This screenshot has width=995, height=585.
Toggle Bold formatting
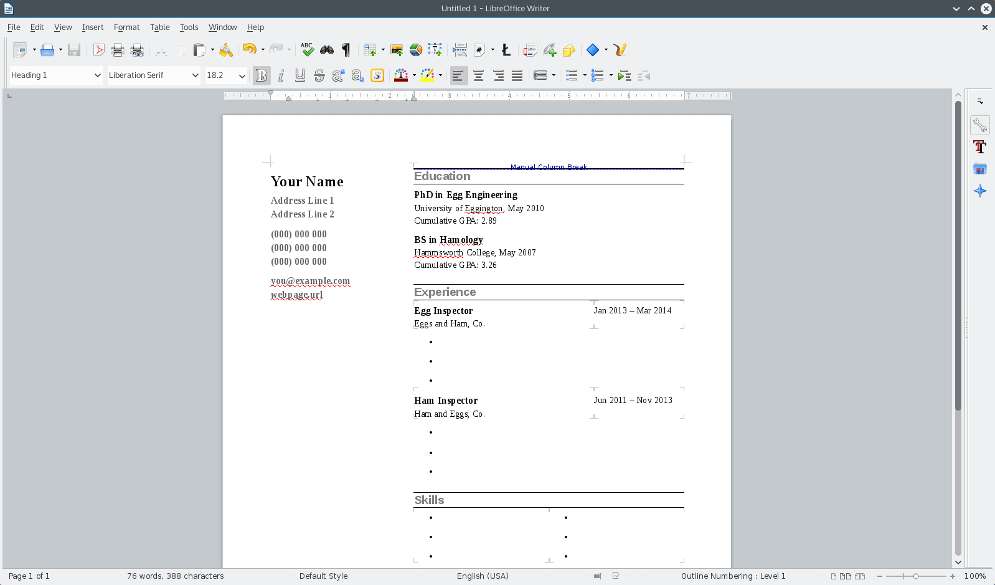tap(262, 75)
